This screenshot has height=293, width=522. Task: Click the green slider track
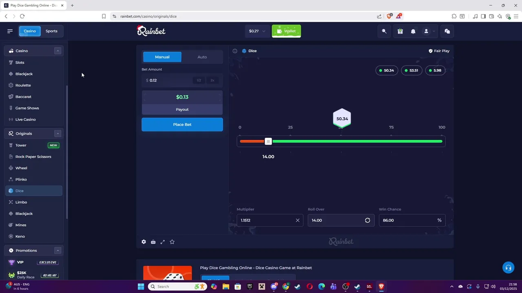click(x=357, y=141)
